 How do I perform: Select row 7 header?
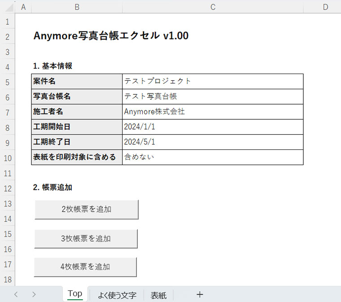point(7,113)
